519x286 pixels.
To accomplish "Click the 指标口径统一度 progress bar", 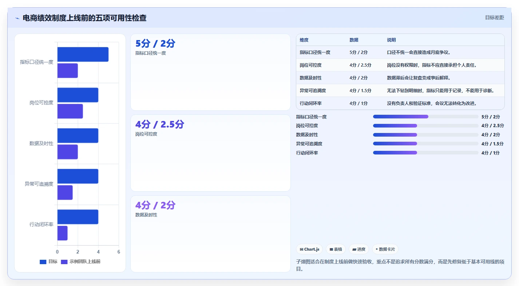I will [425, 117].
